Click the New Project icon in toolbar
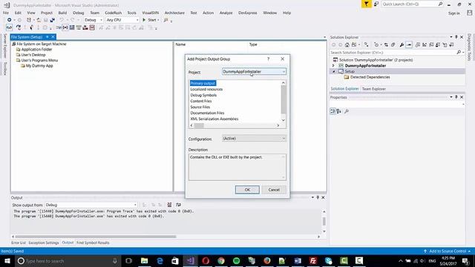The image size is (475, 267). 29,20
